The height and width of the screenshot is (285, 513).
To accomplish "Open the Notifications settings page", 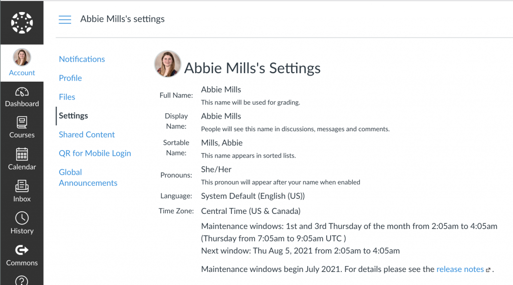I will click(82, 59).
